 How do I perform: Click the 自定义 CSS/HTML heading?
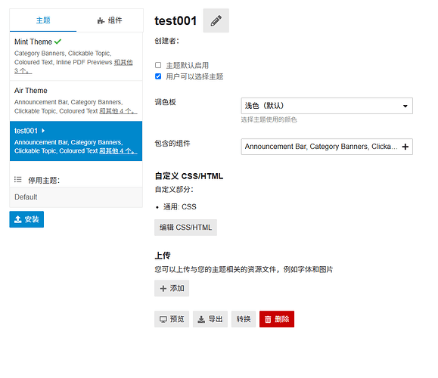click(x=189, y=176)
